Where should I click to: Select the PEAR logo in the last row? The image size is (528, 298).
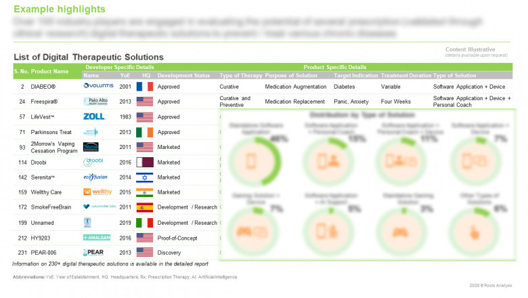(x=93, y=252)
